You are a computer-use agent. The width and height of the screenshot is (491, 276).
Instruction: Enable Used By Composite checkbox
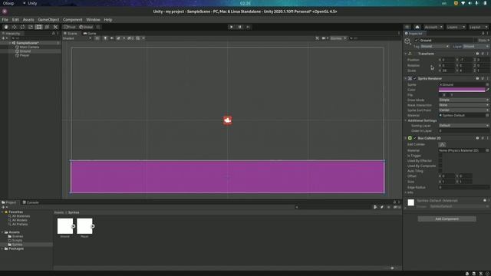pos(440,166)
